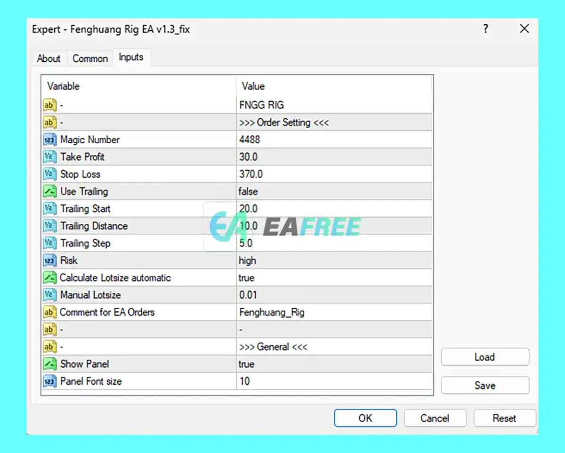Select the Risk variable label

[69, 261]
